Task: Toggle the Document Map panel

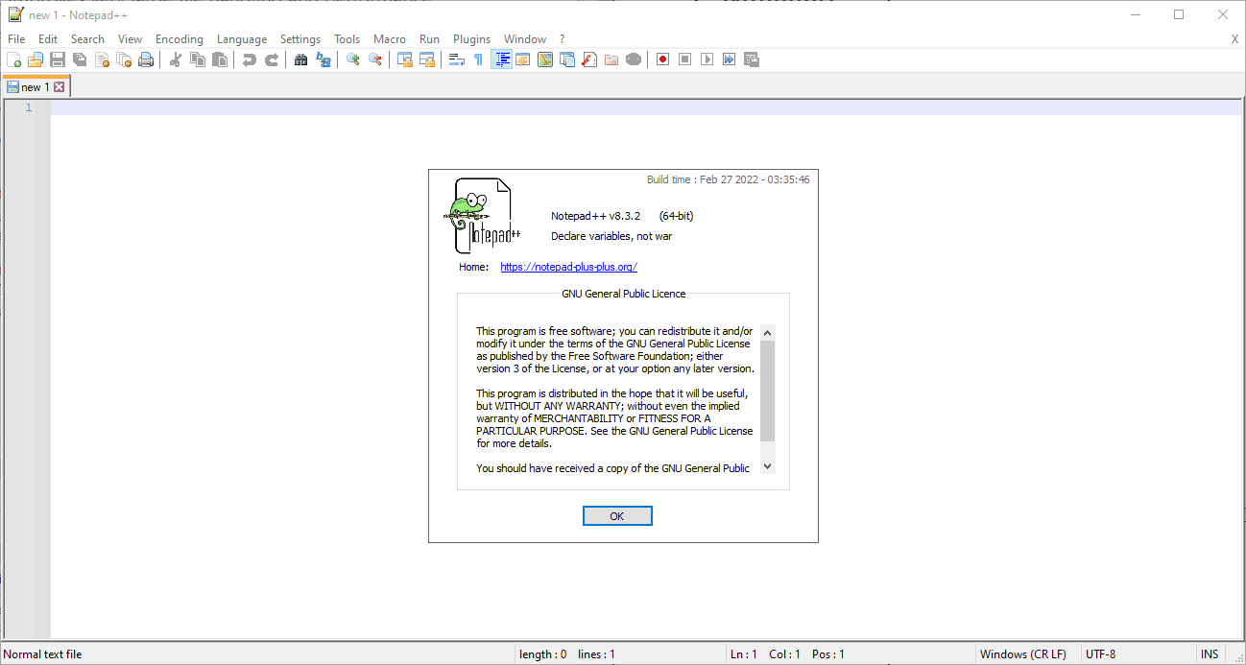Action: [544, 59]
